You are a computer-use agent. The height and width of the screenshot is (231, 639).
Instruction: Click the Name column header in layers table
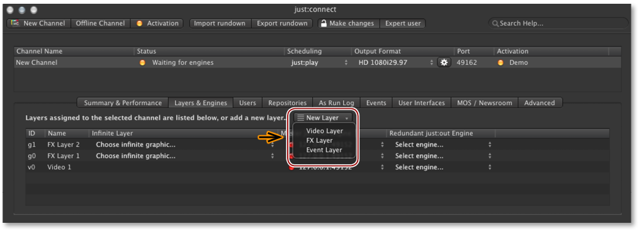tap(67, 133)
